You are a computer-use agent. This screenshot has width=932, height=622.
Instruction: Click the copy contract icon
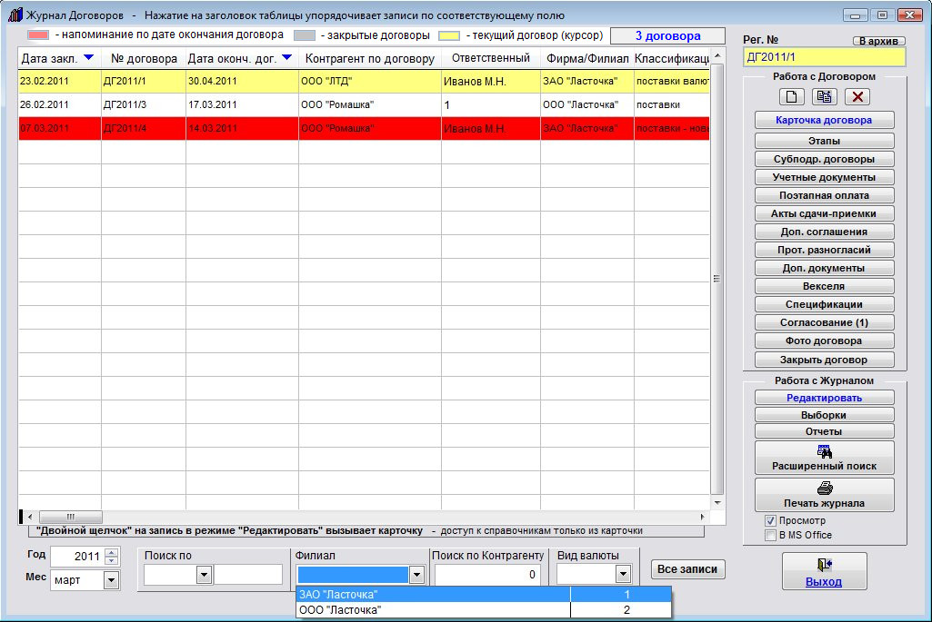(824, 96)
